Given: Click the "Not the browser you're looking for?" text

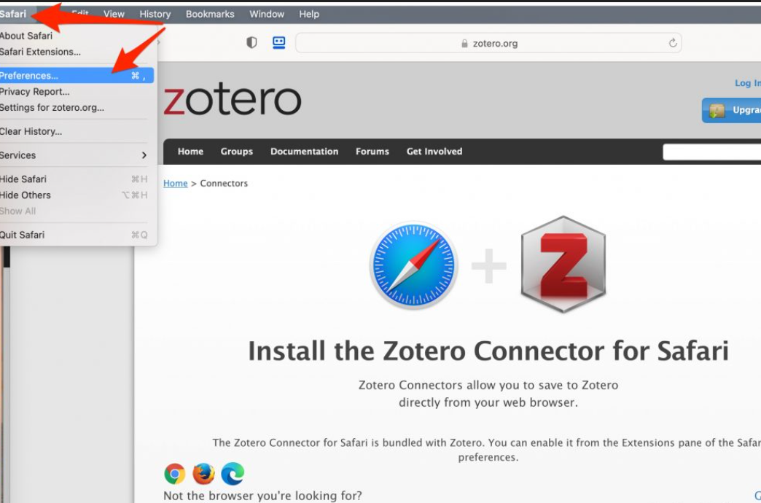Looking at the screenshot, I should (262, 496).
